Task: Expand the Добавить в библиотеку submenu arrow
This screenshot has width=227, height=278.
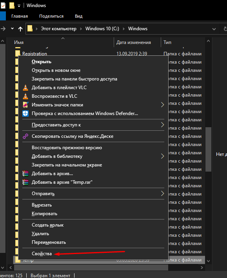Action: click(x=162, y=156)
